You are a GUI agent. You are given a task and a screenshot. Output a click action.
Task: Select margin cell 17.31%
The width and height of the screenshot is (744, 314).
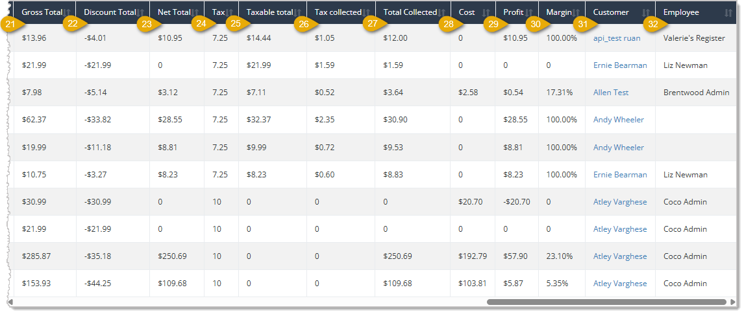560,93
